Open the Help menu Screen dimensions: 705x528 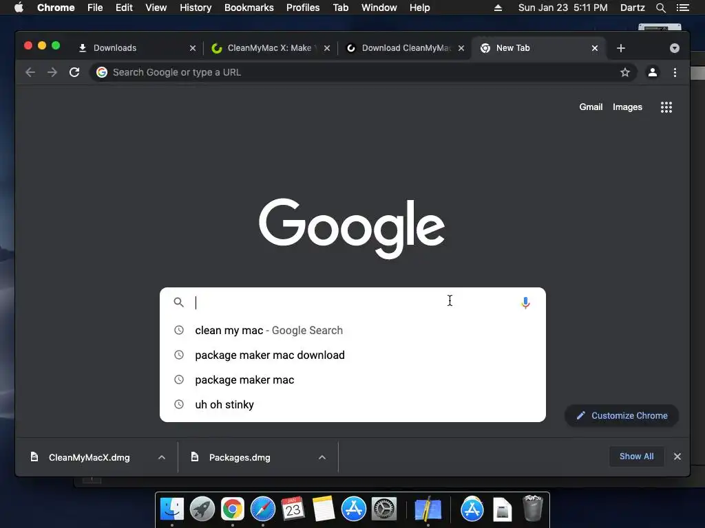(x=419, y=8)
